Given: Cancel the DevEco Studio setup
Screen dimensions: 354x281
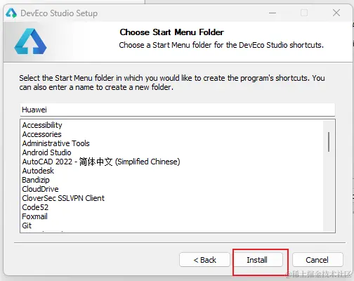Looking at the screenshot, I should tap(317, 260).
